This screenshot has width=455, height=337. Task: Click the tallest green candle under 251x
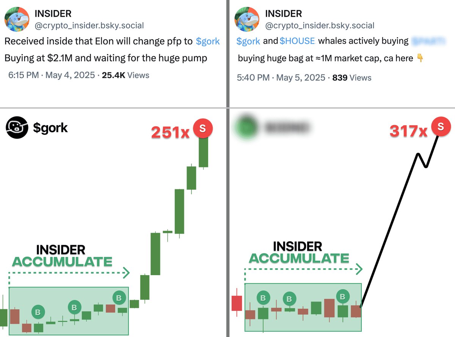(x=179, y=211)
